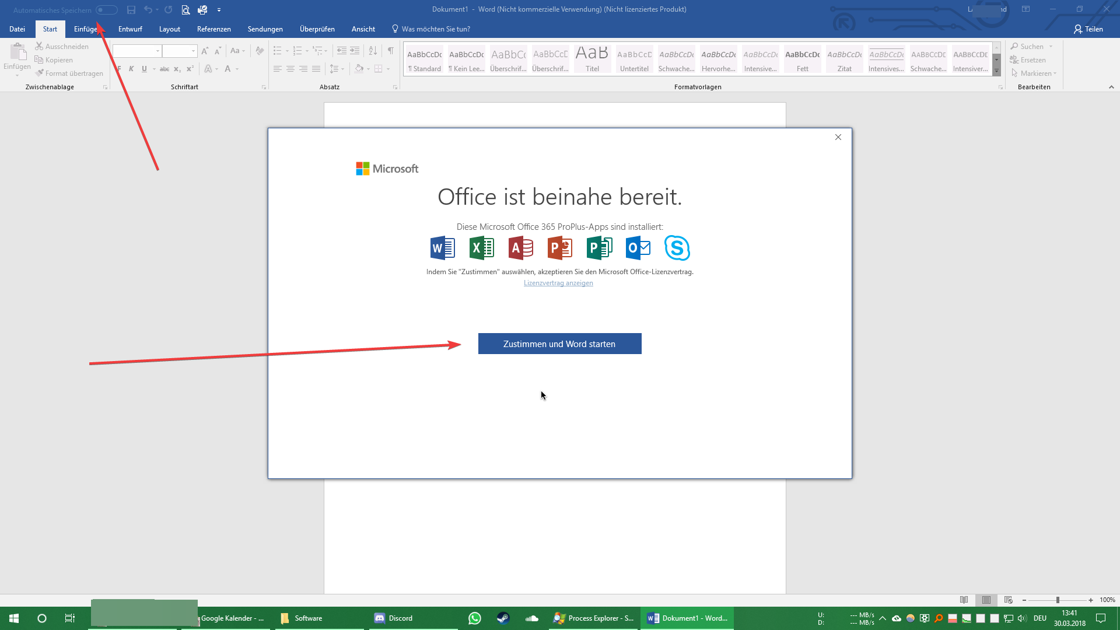Center the text alignment
The height and width of the screenshot is (630, 1120).
(290, 69)
